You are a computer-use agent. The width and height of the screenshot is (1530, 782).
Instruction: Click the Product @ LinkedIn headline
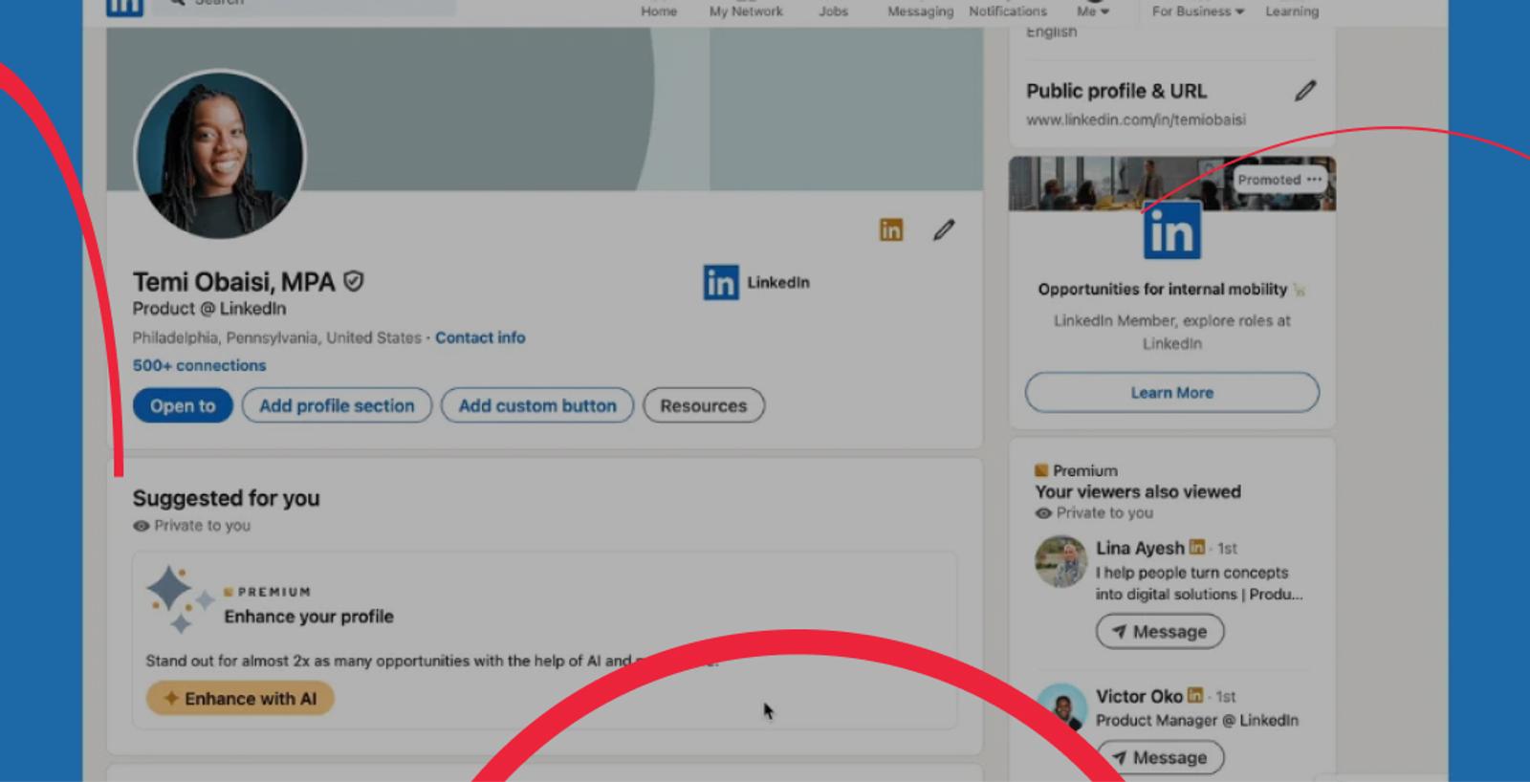209,309
